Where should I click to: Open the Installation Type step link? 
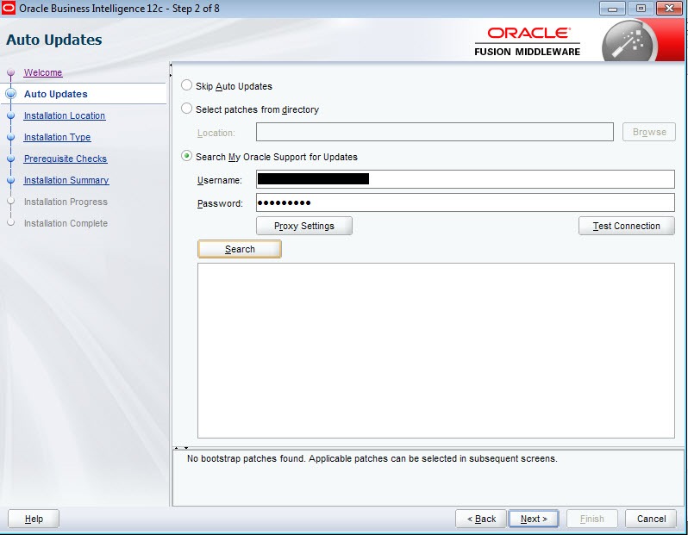tap(57, 137)
